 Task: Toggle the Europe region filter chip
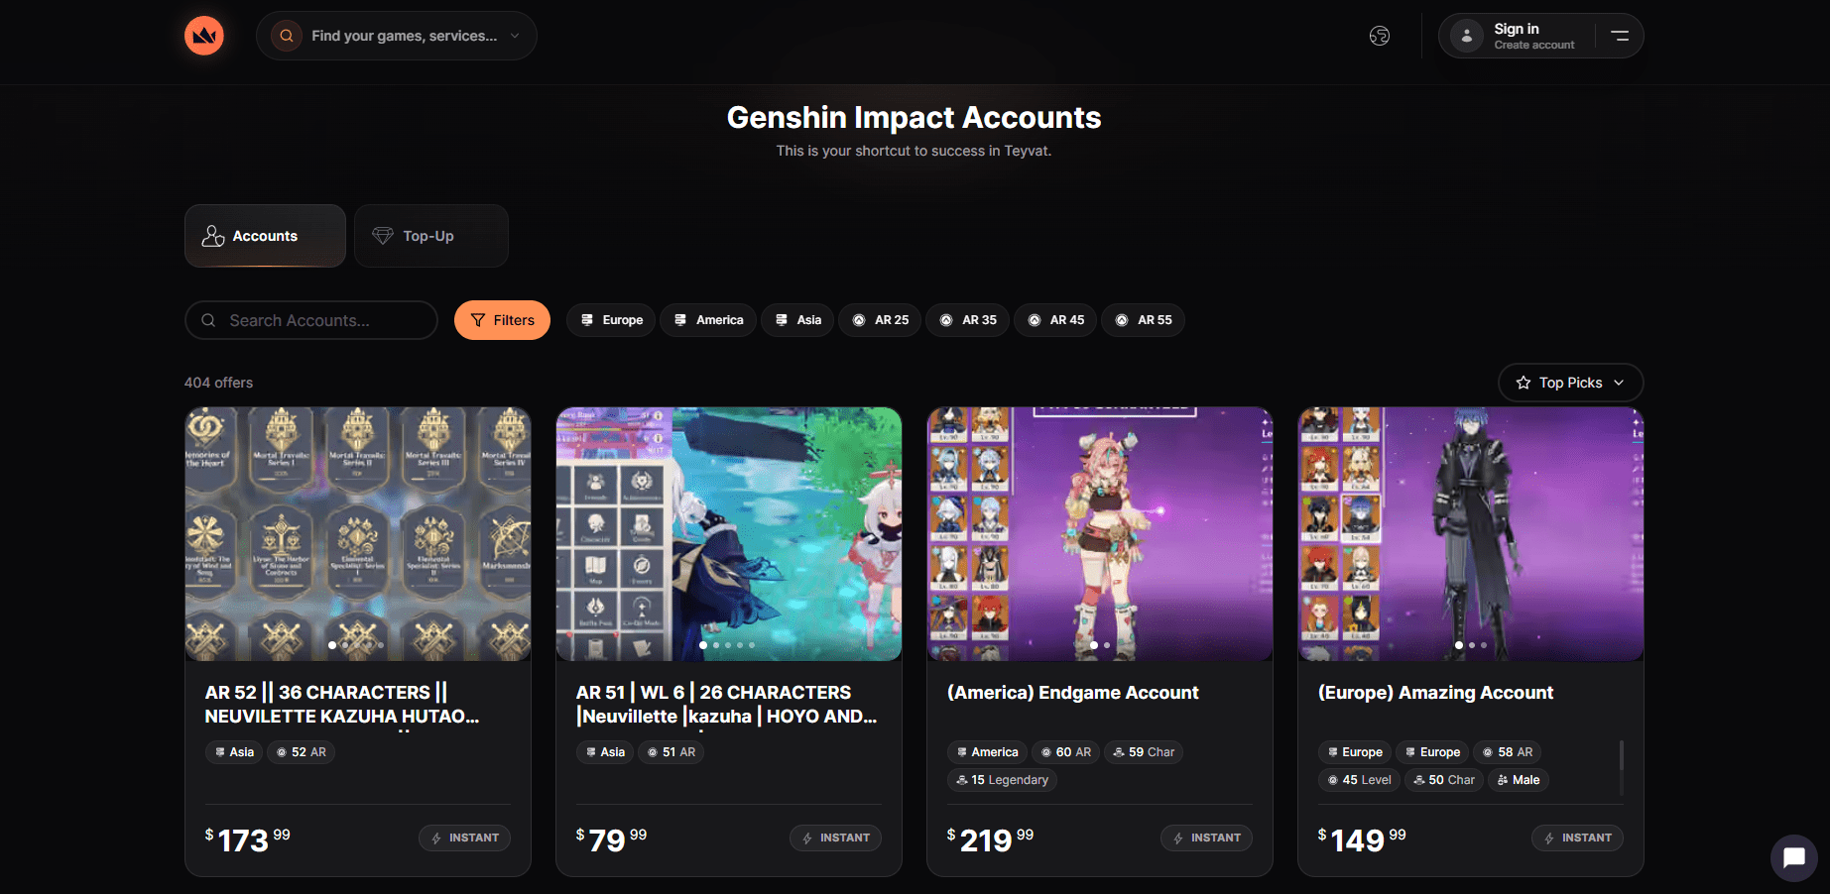611,320
